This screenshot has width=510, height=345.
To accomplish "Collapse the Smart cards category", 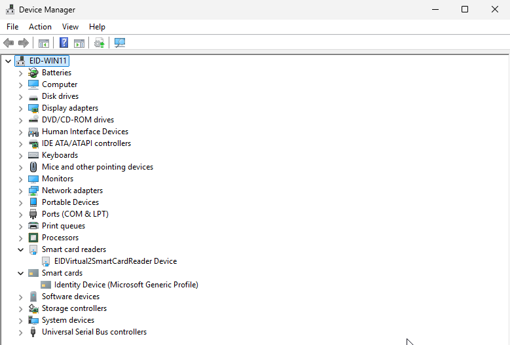I will 20,273.
